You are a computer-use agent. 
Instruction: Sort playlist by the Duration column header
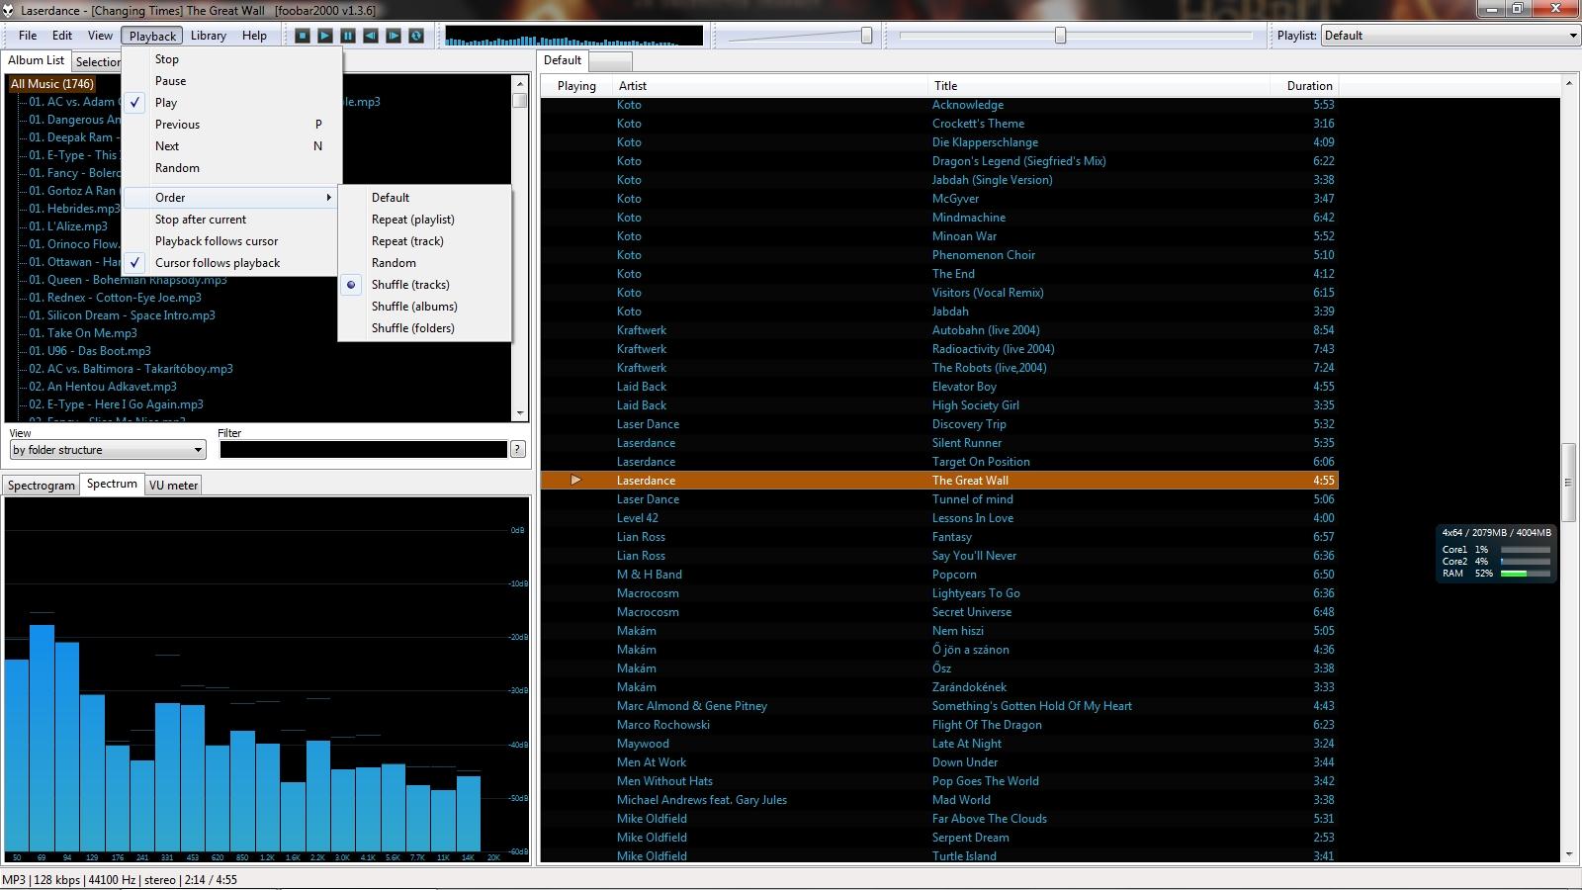pyautogui.click(x=1304, y=86)
